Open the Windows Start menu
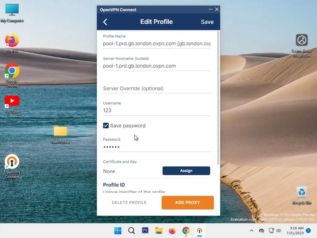 pos(118,231)
